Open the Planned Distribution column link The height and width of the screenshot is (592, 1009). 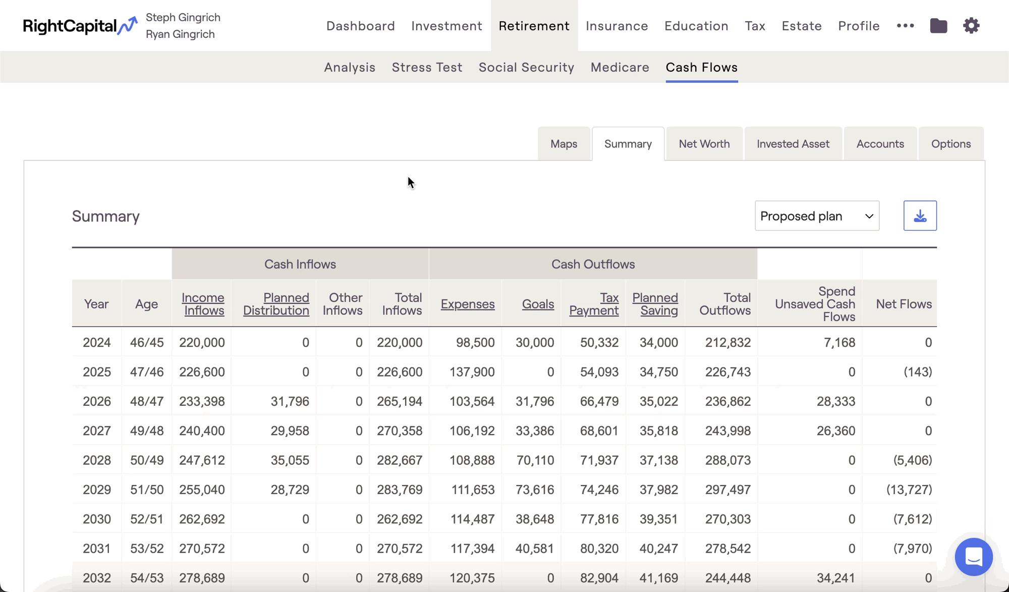tap(276, 304)
